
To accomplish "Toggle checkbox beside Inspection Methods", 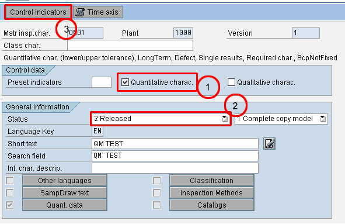I will pos(156,193).
